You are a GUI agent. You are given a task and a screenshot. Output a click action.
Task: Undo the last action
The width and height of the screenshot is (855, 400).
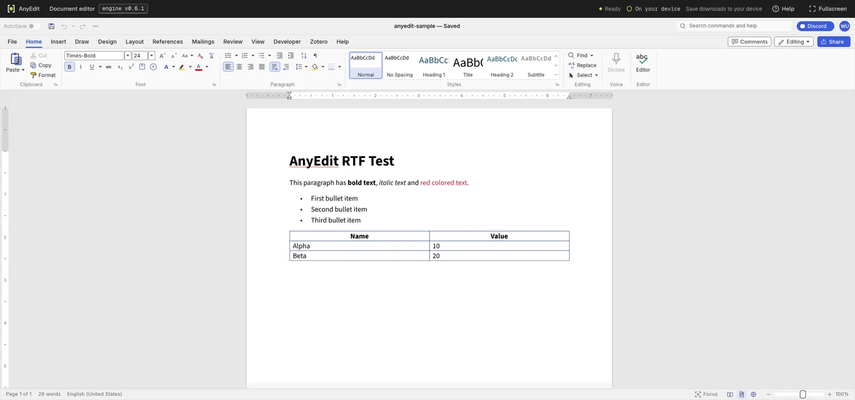click(x=64, y=26)
